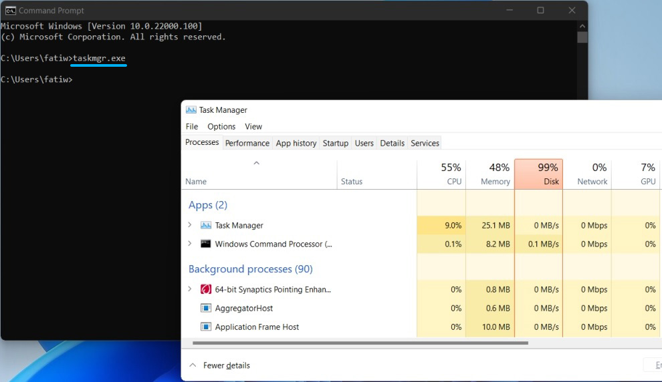Image resolution: width=662 pixels, height=382 pixels.
Task: Click the Windows Command Processor icon
Action: [206, 244]
